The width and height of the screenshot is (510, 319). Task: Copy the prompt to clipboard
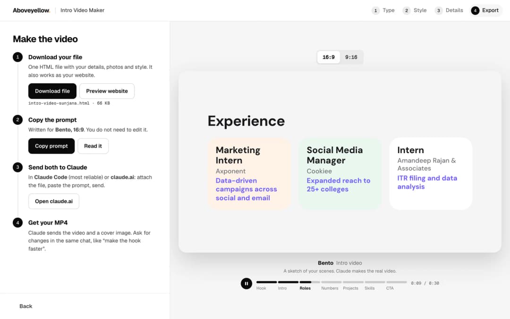click(51, 146)
